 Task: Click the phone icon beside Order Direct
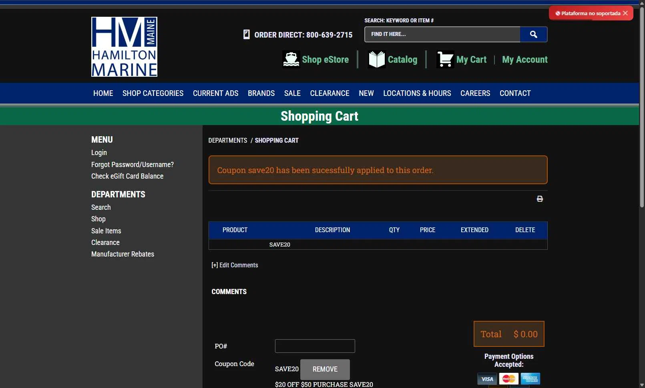coord(247,34)
